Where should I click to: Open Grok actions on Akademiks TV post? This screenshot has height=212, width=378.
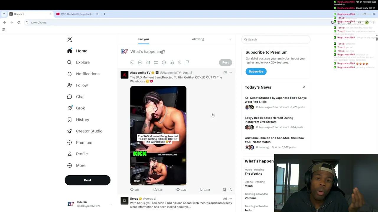point(225,73)
